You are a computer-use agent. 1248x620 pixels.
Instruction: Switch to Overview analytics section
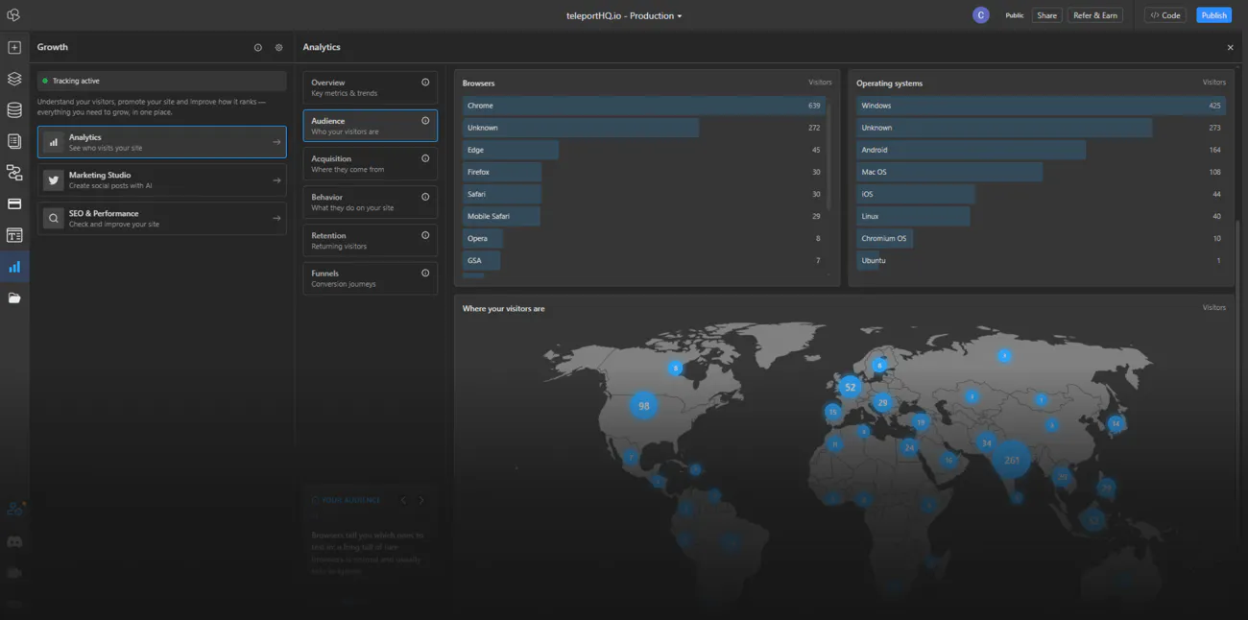coord(370,87)
